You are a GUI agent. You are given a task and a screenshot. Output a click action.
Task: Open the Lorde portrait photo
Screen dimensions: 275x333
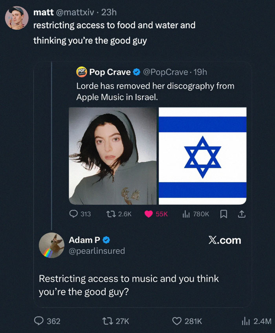click(113, 156)
